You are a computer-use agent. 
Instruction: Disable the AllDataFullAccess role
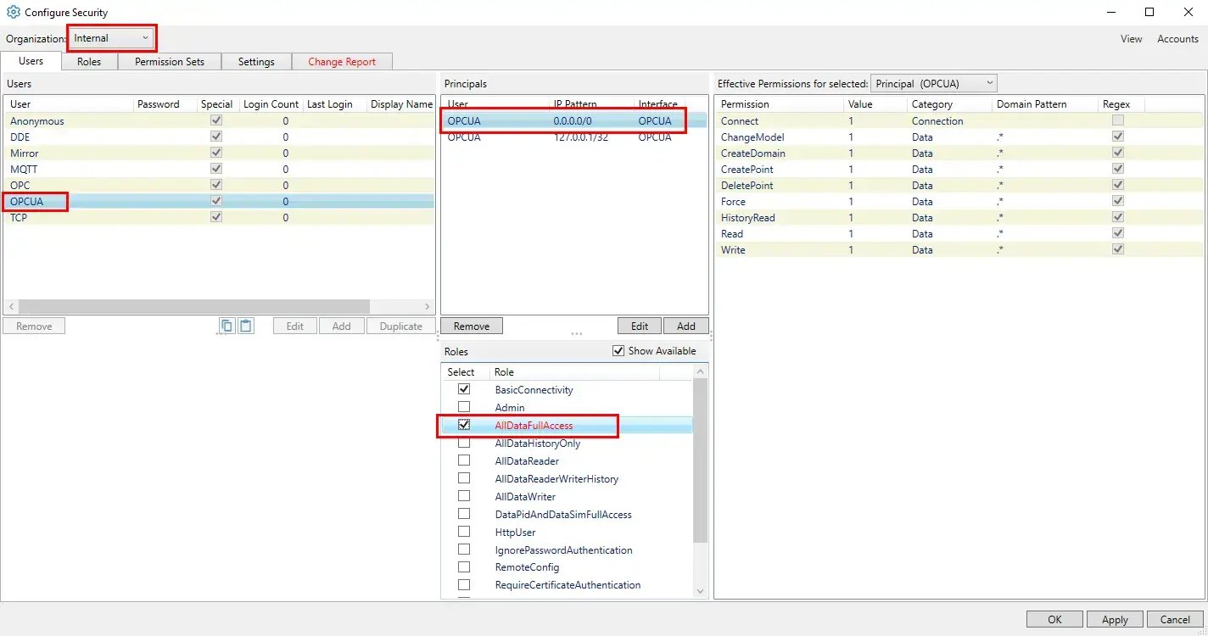pyautogui.click(x=464, y=425)
